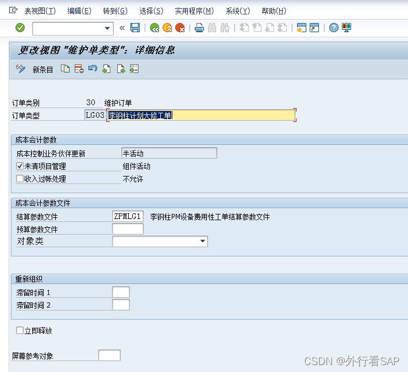Click the order category value 30
408x372 pixels.
coord(91,102)
